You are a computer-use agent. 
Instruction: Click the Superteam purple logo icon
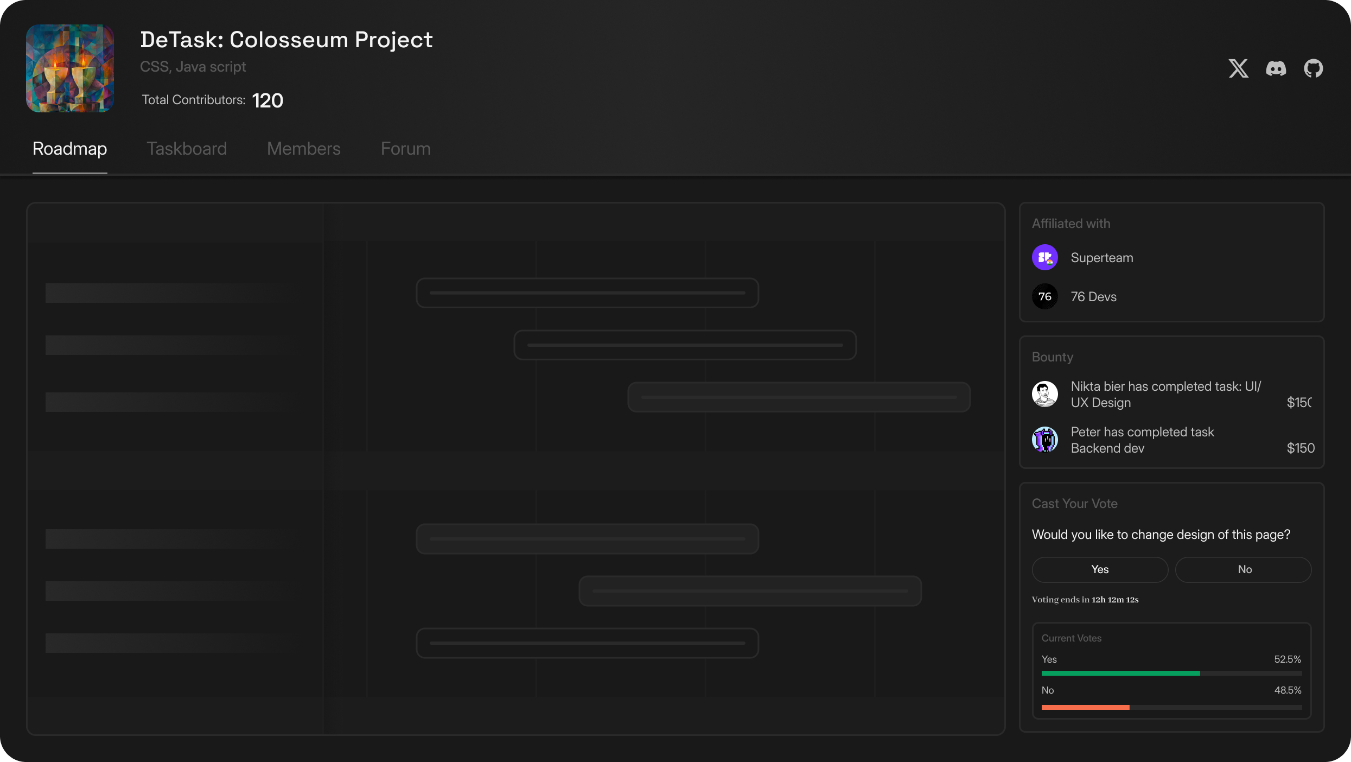point(1044,257)
